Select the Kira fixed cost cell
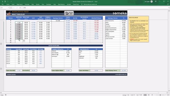The width and height of the screenshot is (170, 96). (84, 53)
